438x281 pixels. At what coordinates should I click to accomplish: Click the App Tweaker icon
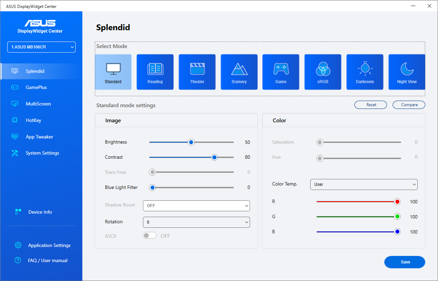point(15,136)
